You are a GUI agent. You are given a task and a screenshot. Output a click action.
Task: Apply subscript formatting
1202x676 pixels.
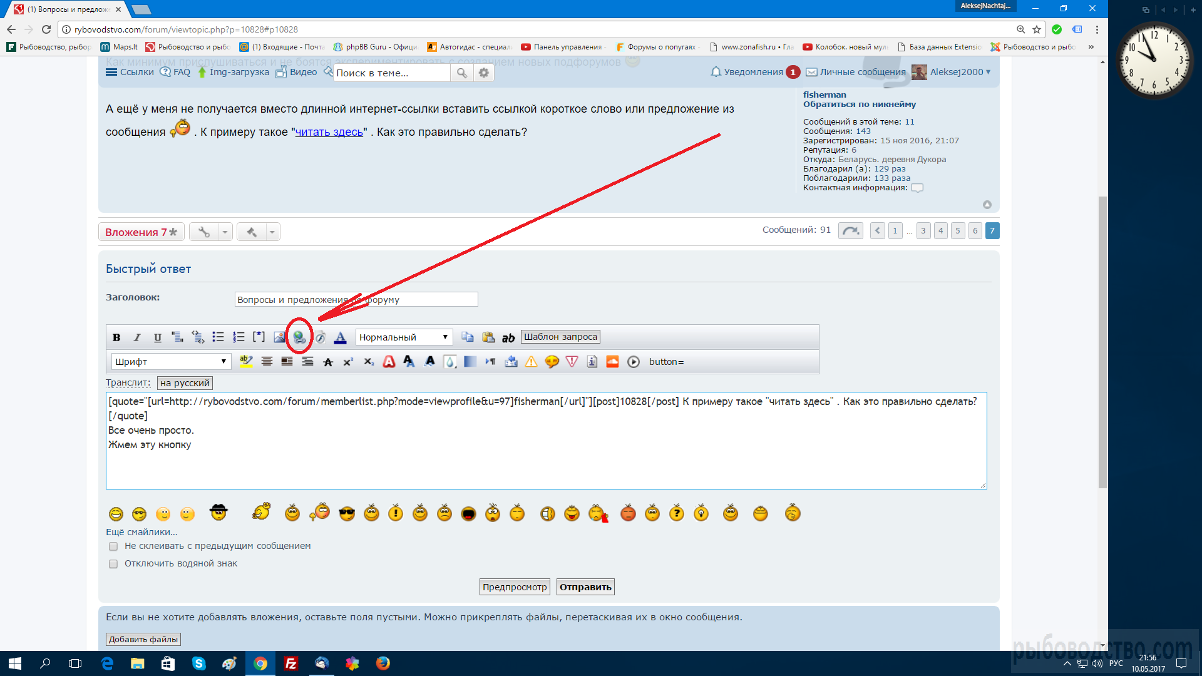pyautogui.click(x=369, y=362)
